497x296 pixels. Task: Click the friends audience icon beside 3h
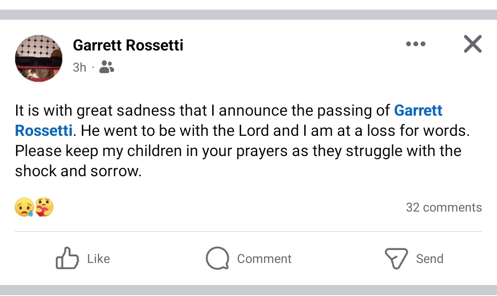point(107,67)
